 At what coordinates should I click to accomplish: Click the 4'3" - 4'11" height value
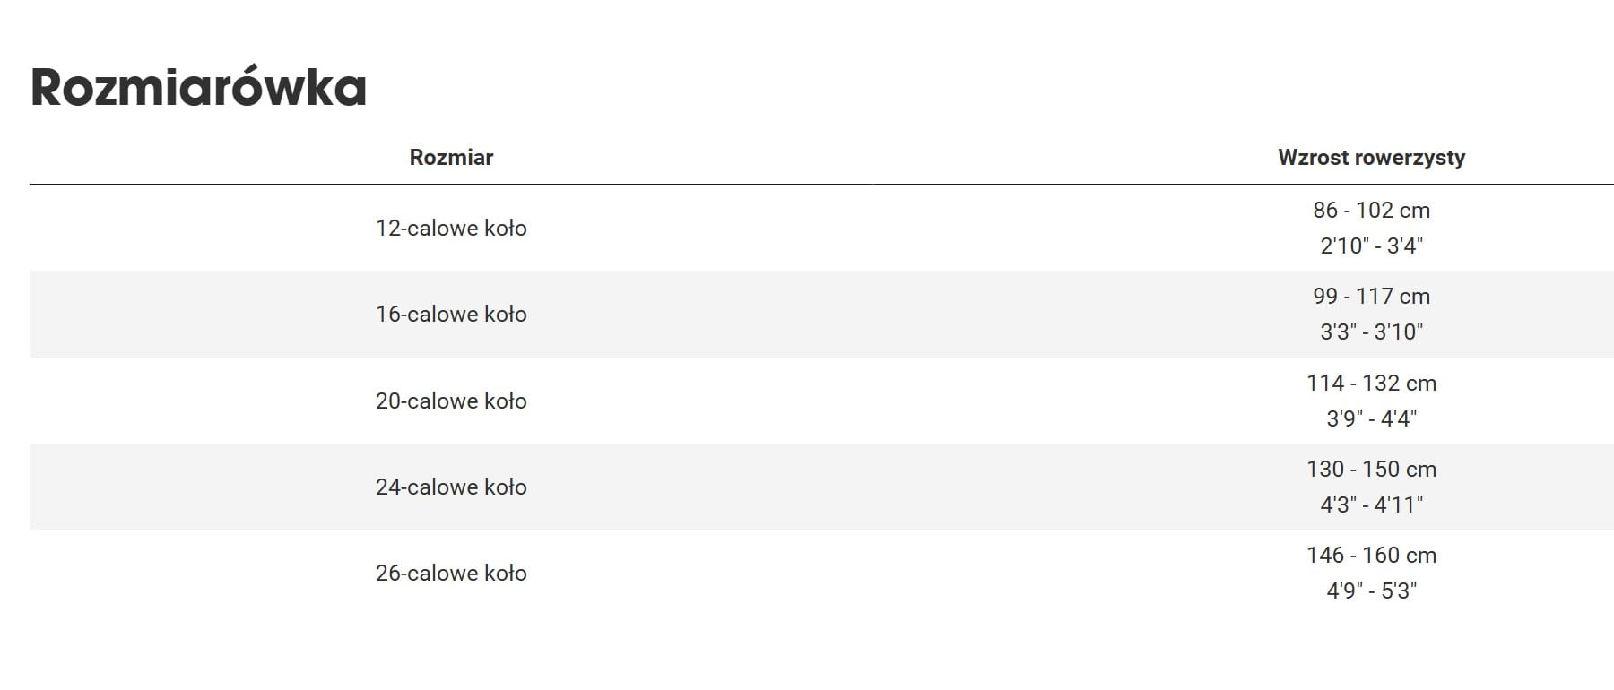coord(1371,505)
